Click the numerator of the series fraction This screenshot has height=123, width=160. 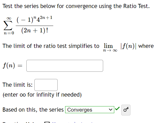coord(35,19)
